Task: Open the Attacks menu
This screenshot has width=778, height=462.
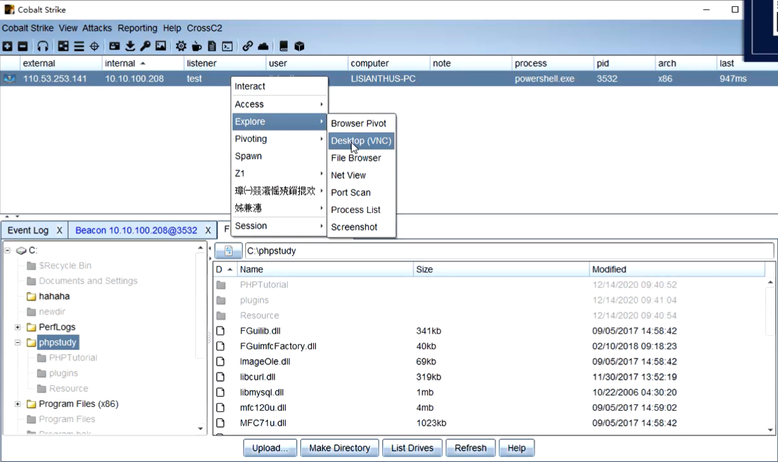Action: pos(97,28)
